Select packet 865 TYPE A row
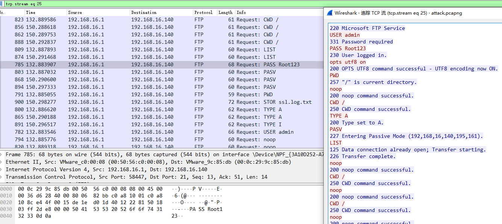Viewport: 502px width, 224px height. [x=162, y=117]
